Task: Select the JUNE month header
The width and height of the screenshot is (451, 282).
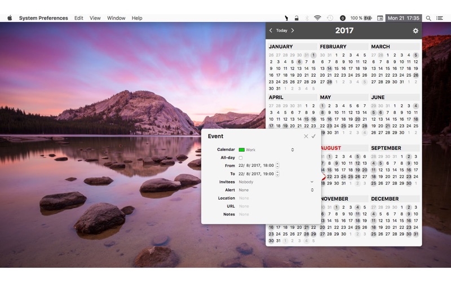Action: pos(395,97)
